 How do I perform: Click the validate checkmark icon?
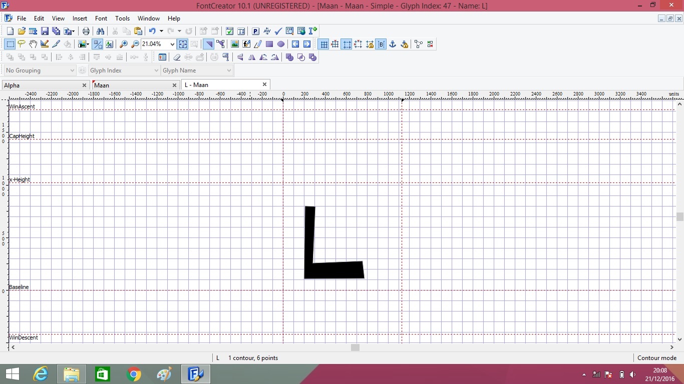click(x=278, y=31)
